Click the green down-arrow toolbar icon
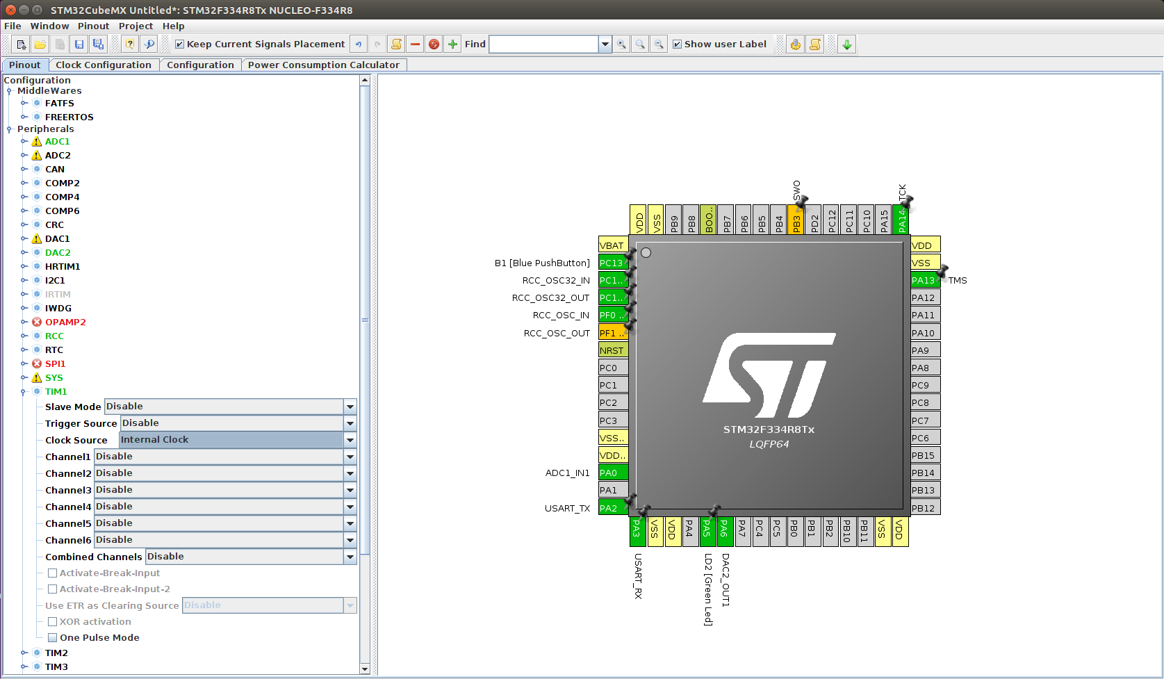The image size is (1164, 679). (x=846, y=44)
